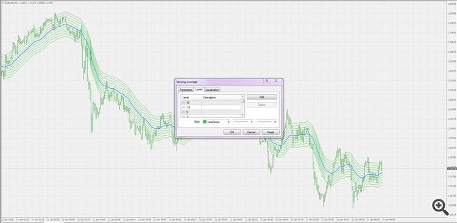This screenshot has width=457, height=223.
Task: Open the line style dropdown
Action: click(x=243, y=122)
